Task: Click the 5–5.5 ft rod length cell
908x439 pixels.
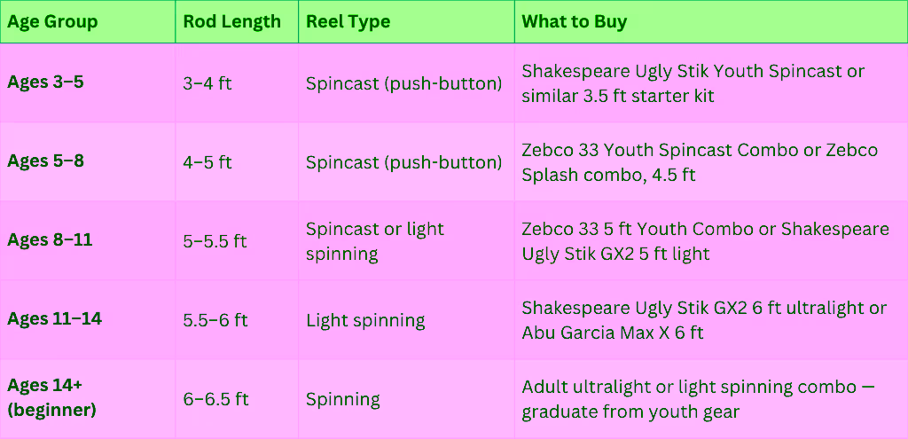Action: 215,241
